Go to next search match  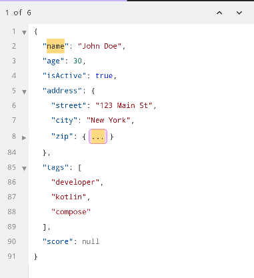(239, 13)
